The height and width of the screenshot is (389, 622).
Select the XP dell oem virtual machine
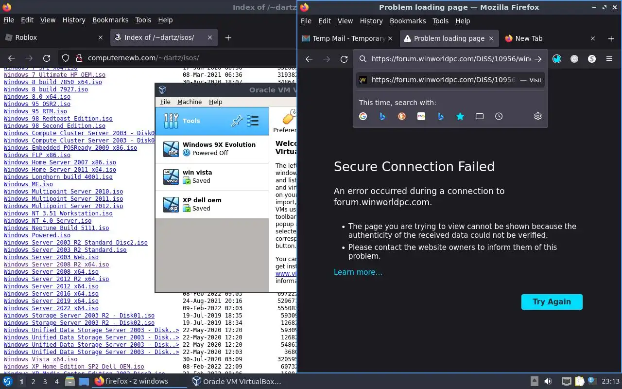[212, 204]
